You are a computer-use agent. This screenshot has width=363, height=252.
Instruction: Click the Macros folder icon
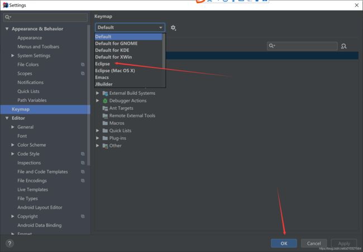(105, 123)
